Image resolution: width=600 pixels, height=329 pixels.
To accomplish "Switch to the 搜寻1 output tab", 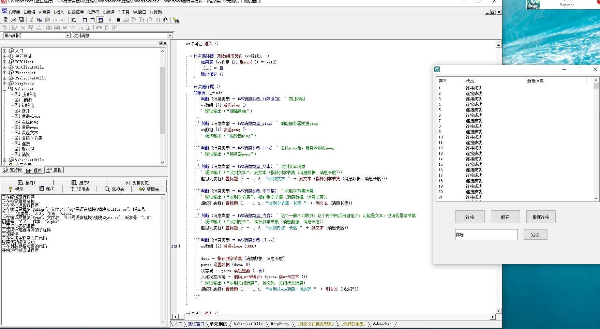I will (x=27, y=183).
